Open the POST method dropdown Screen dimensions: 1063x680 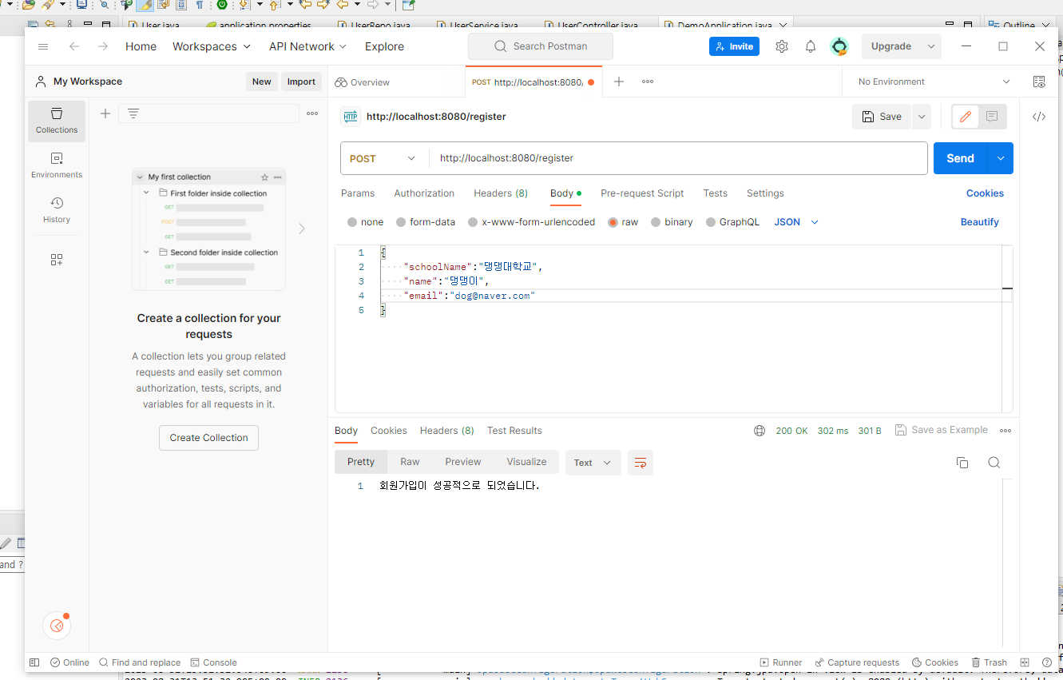383,158
